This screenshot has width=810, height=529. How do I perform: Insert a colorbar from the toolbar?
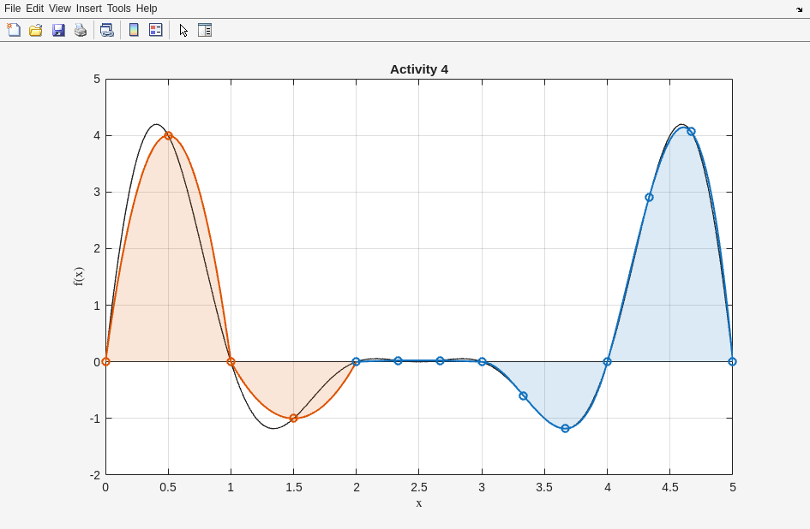click(134, 30)
